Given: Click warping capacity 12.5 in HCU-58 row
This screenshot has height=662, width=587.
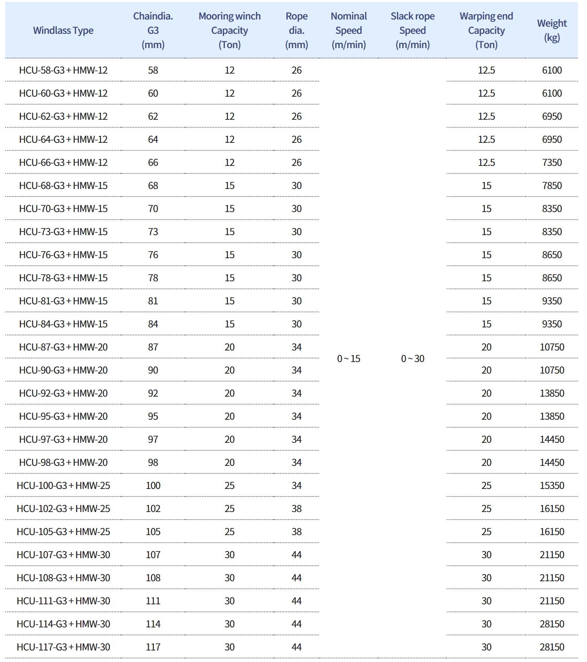Looking at the screenshot, I should pyautogui.click(x=486, y=70).
